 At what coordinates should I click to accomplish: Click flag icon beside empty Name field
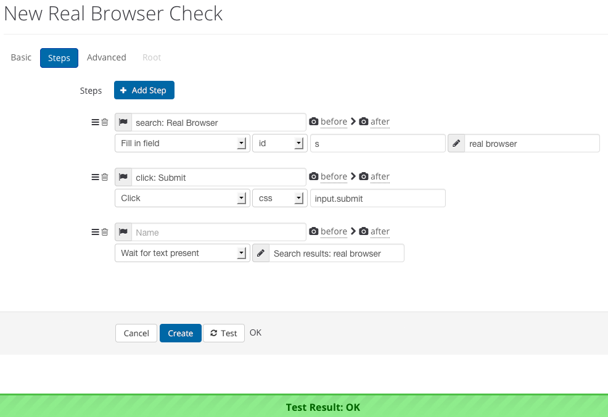(123, 232)
